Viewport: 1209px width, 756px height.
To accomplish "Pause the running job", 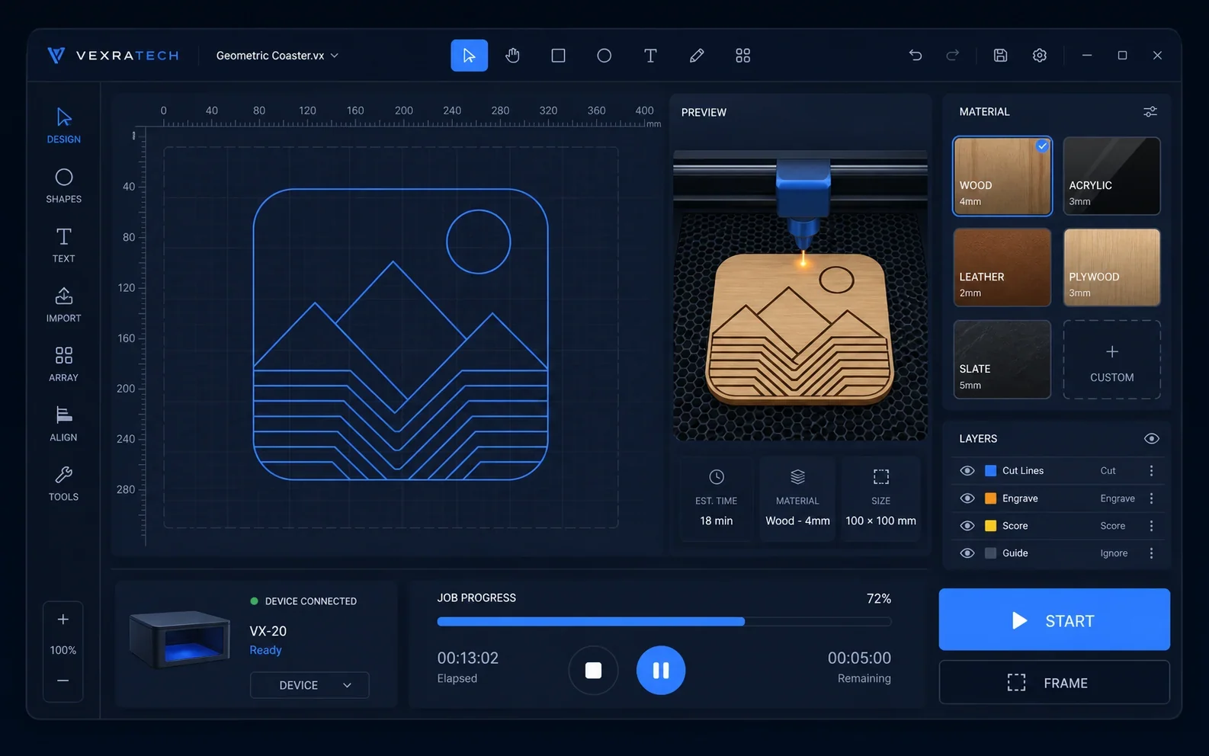I will pos(661,670).
